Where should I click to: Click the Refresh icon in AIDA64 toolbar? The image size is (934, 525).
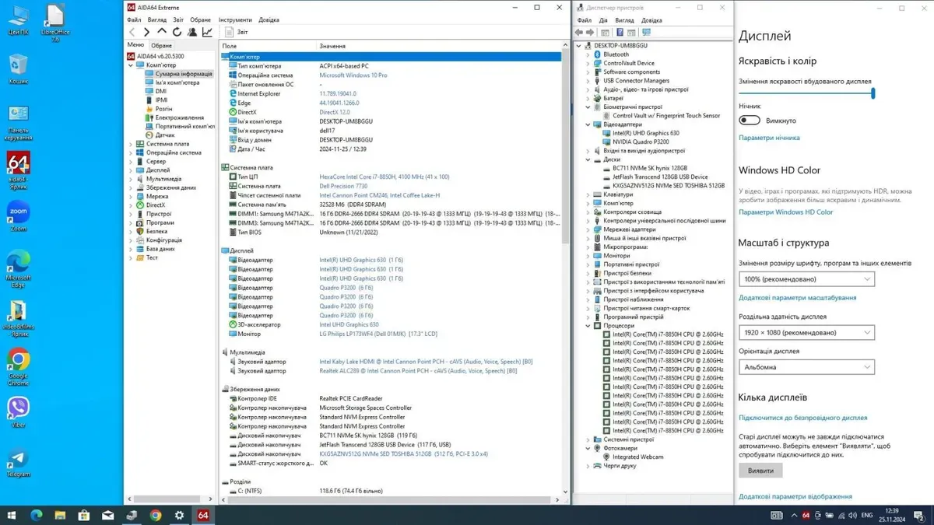coord(177,33)
